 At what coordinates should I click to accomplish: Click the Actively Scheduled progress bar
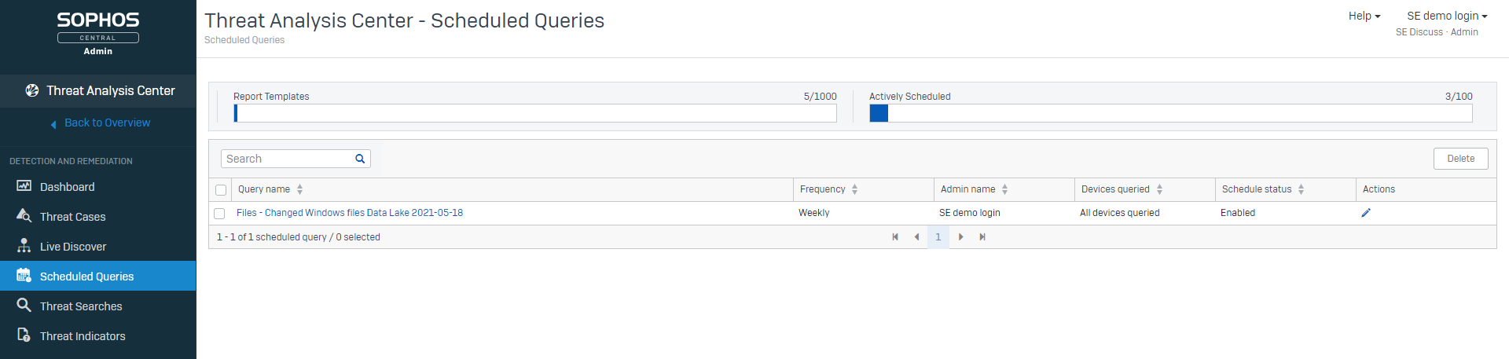(x=1170, y=113)
